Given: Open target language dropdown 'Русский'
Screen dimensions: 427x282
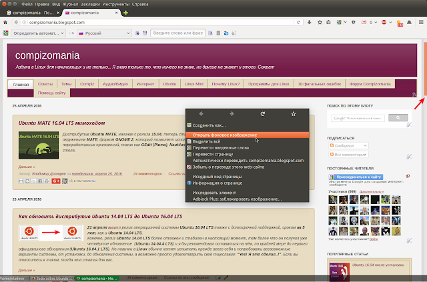Looking at the screenshot, I should 105,33.
